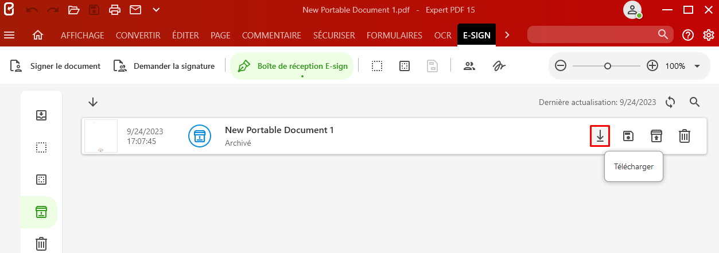Click the contacts people icon in toolbar
The height and width of the screenshot is (253, 719).
point(469,66)
